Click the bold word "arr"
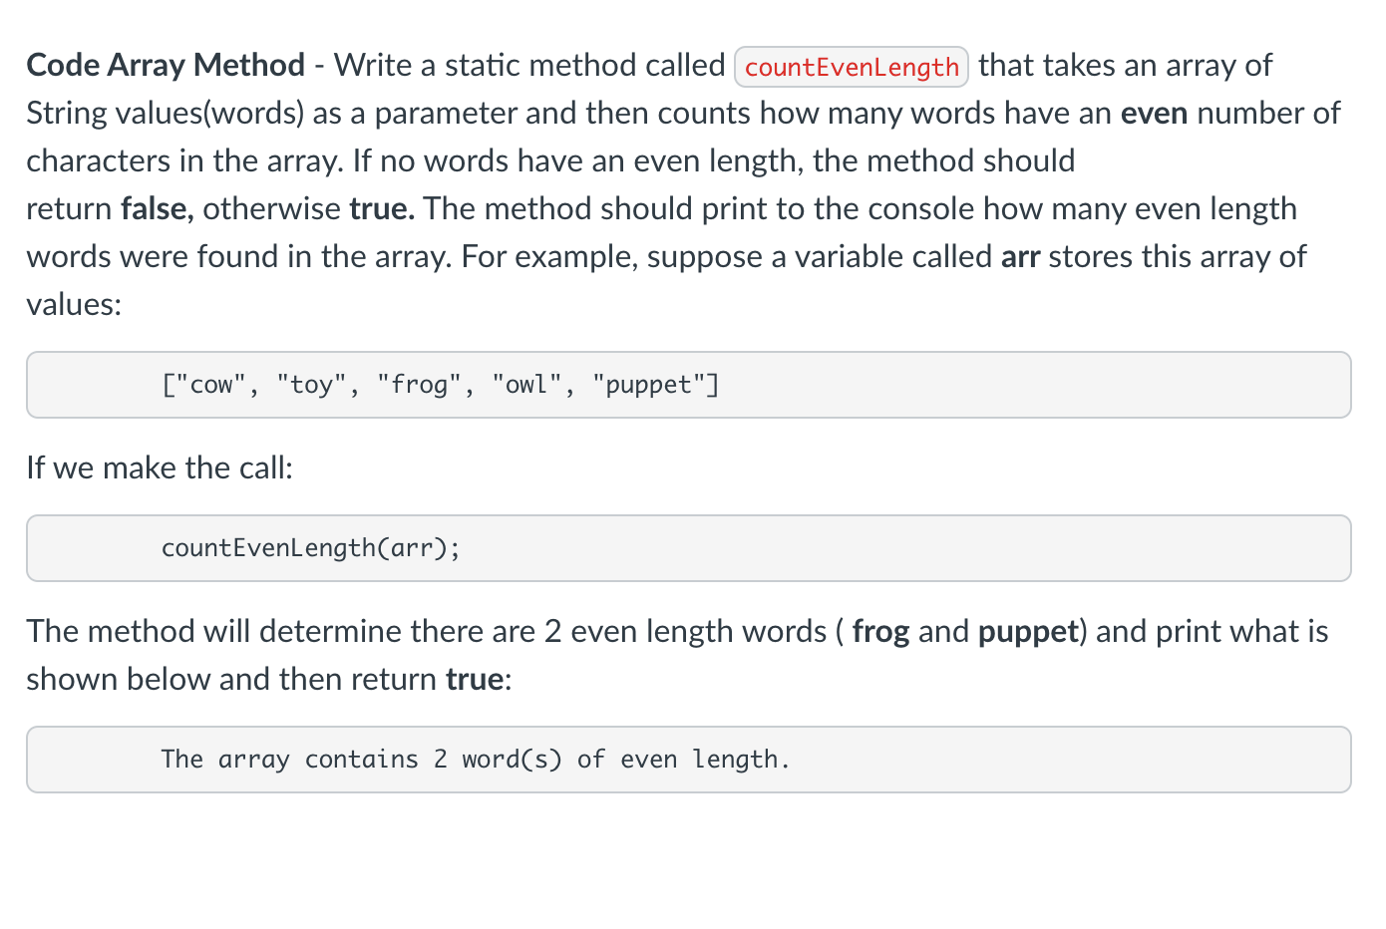 (1020, 257)
